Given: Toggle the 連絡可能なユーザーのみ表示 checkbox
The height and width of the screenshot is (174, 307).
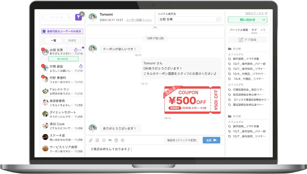Looking at the screenshot, I should (44, 32).
